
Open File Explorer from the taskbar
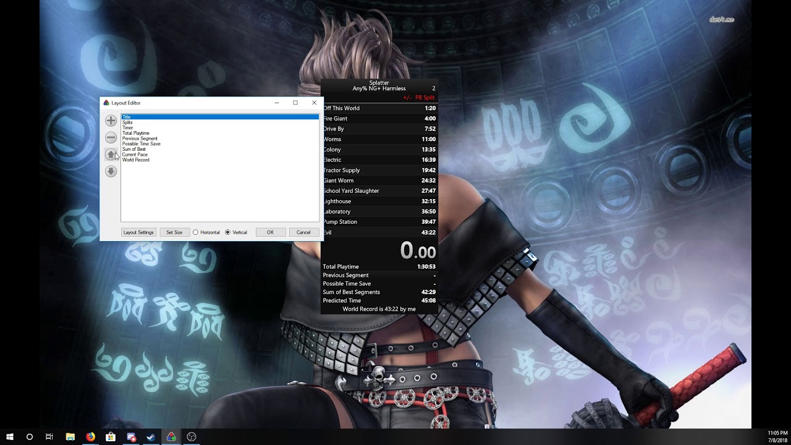click(70, 436)
